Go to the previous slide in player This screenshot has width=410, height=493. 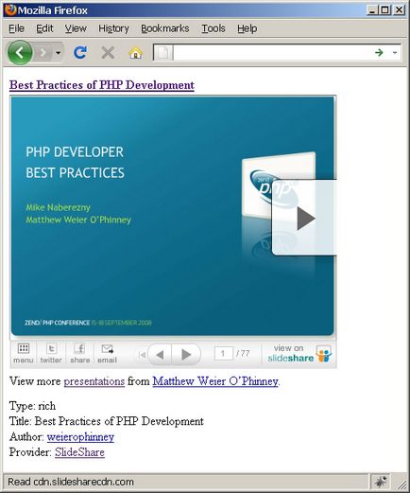pyautogui.click(x=160, y=355)
